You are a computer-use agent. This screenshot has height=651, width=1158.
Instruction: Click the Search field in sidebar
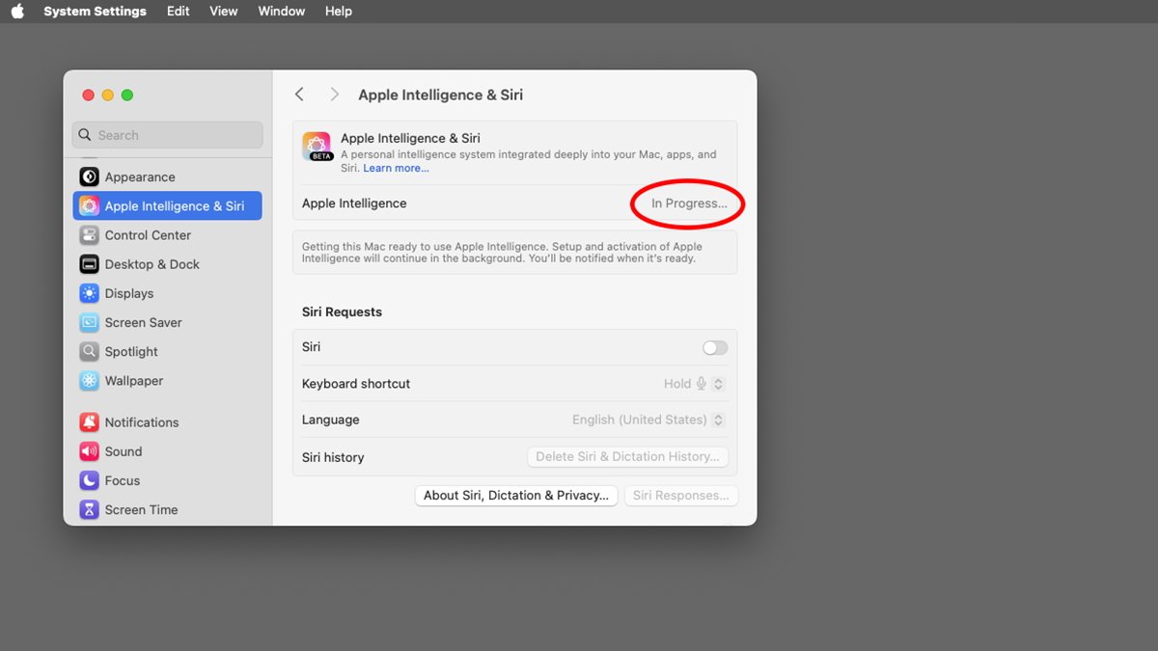(x=167, y=135)
